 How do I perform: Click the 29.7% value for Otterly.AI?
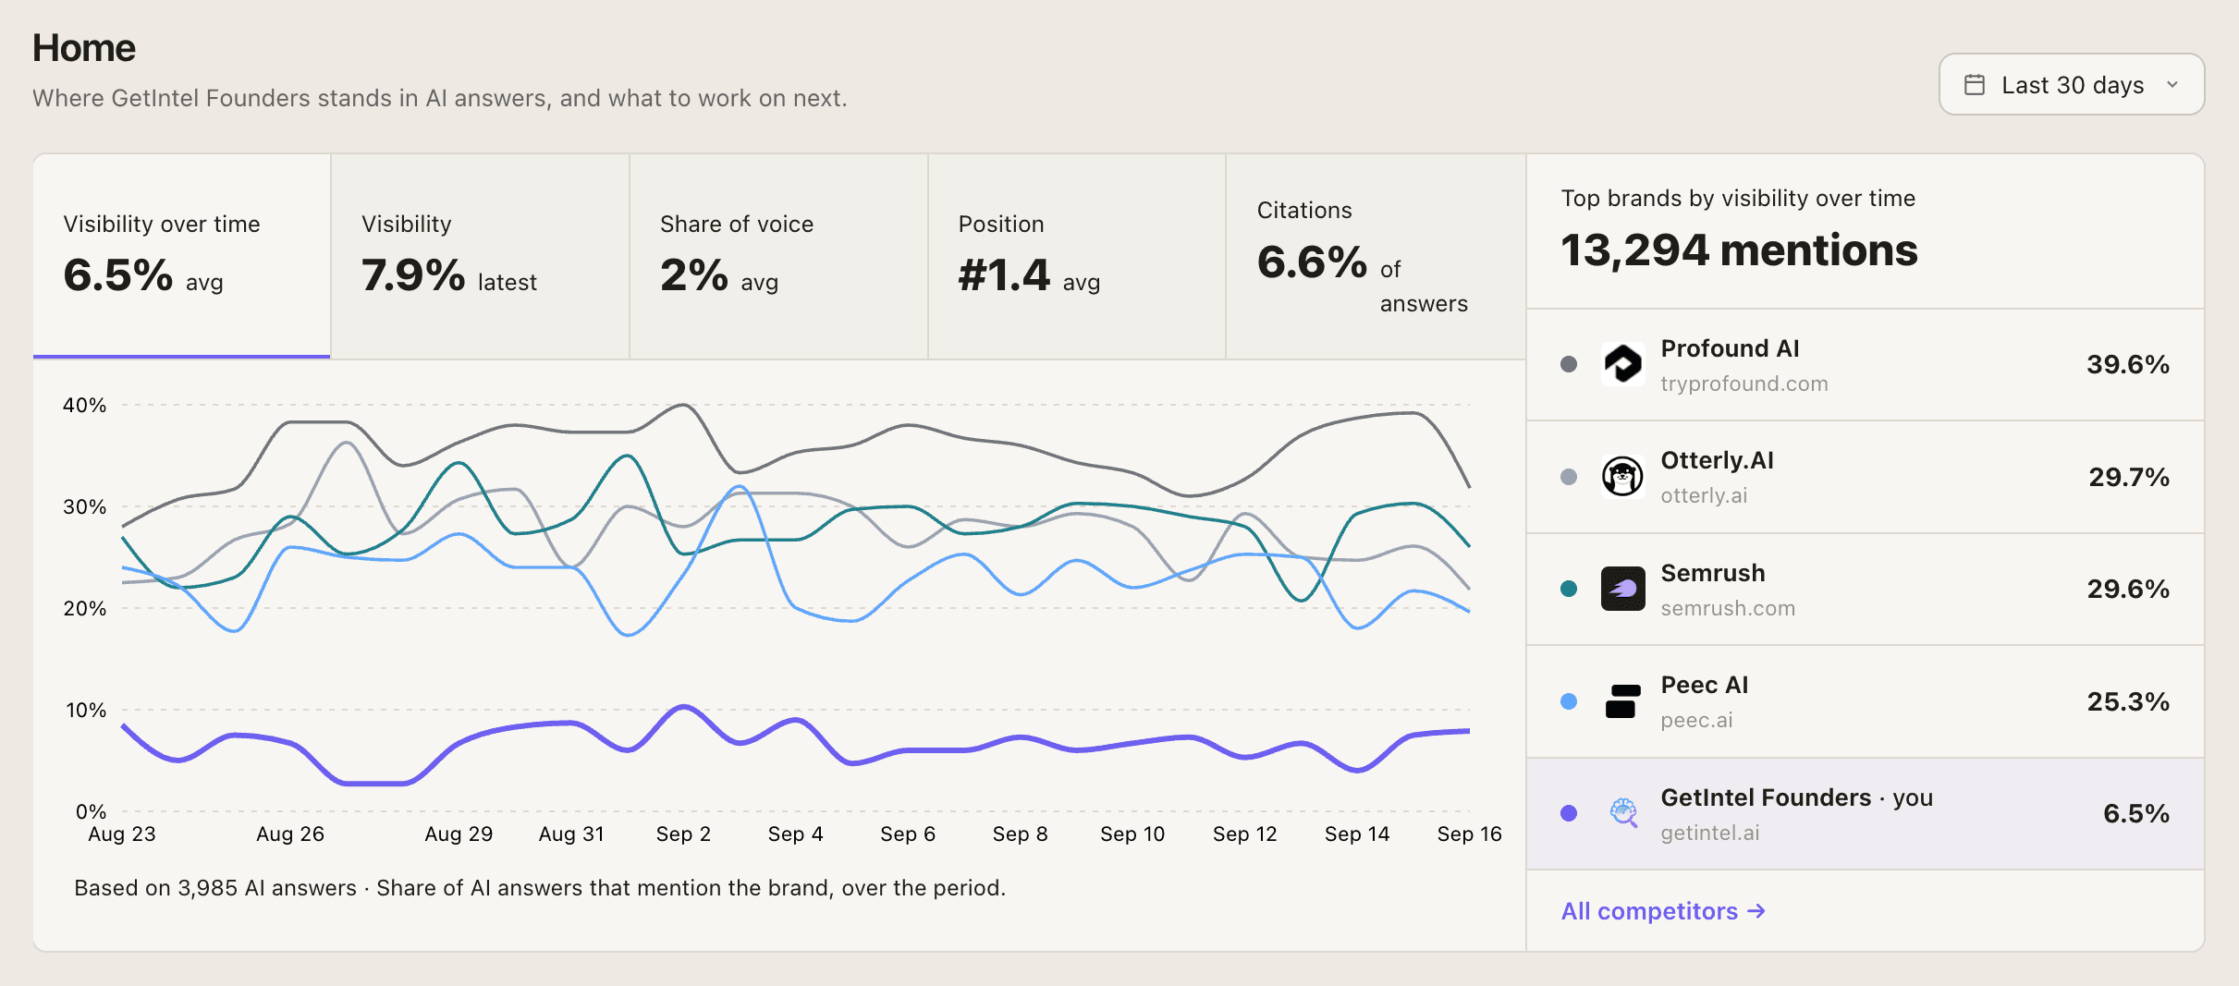click(x=2128, y=477)
